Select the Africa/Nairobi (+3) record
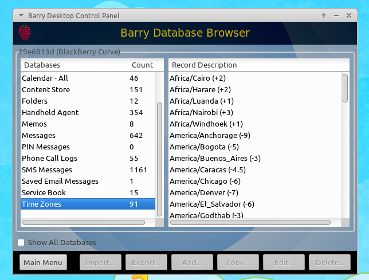 [255, 112]
